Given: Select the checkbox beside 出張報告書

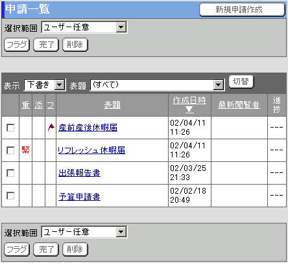Looking at the screenshot, I should tap(10, 173).
